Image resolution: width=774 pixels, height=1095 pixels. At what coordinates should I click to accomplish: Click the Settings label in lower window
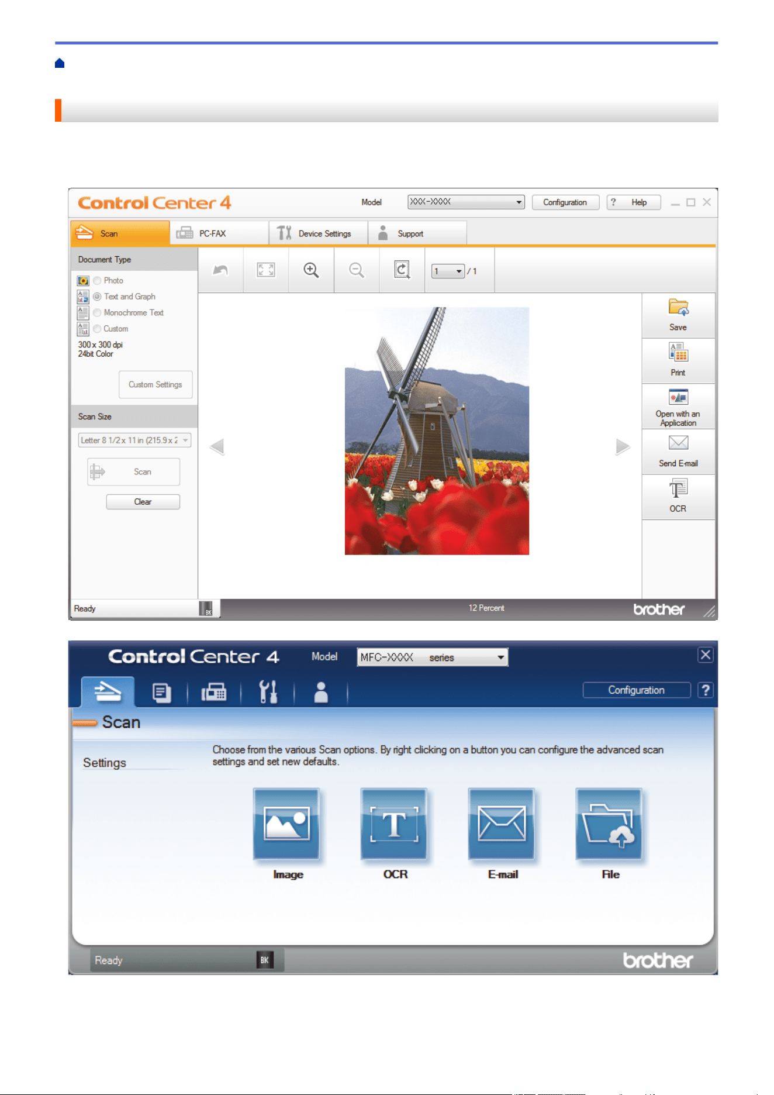tap(105, 763)
